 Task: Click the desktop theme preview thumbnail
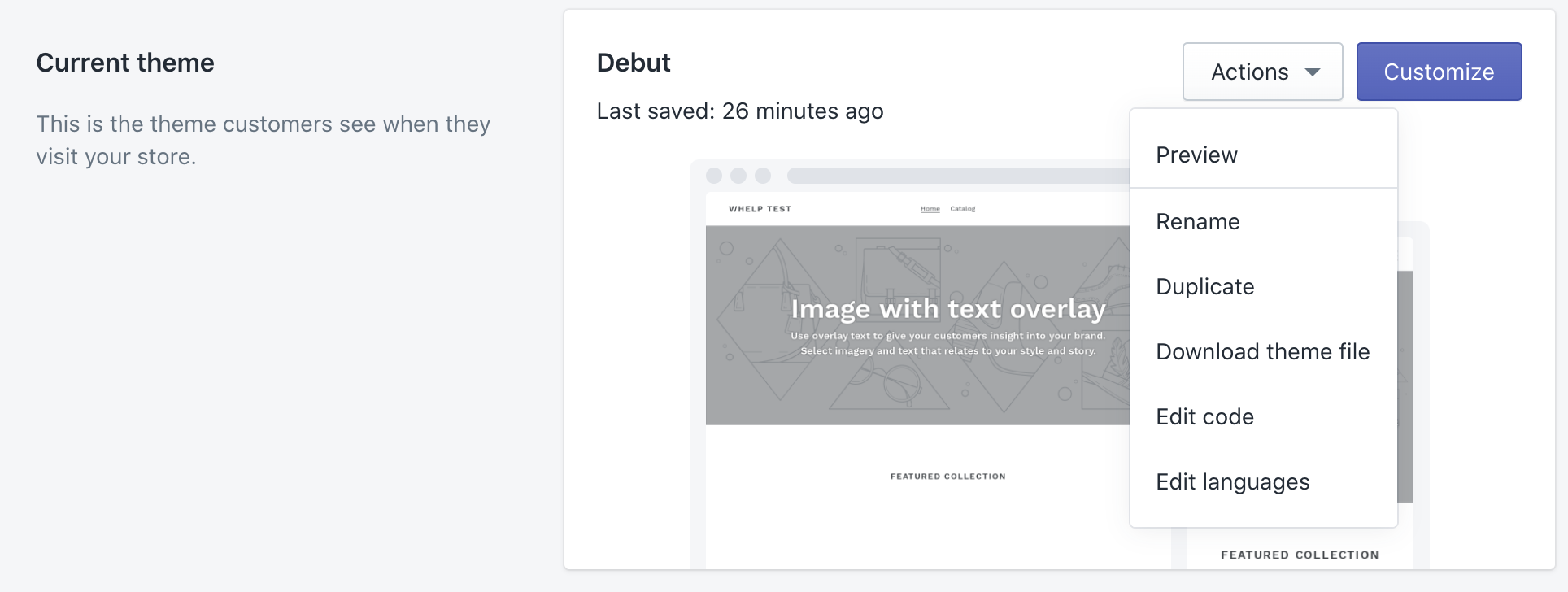point(910,364)
